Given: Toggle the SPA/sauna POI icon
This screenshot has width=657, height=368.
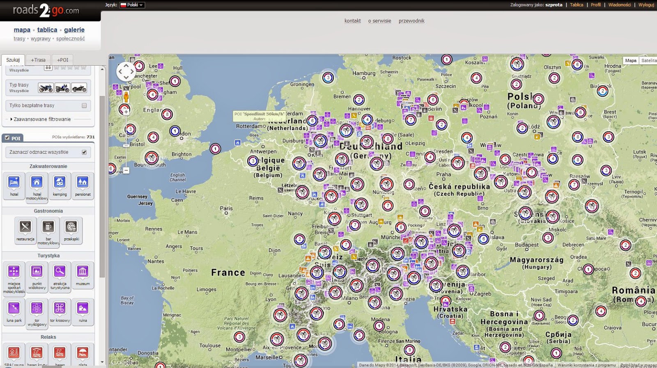Looking at the screenshot, I should pyautogui.click(x=14, y=355).
